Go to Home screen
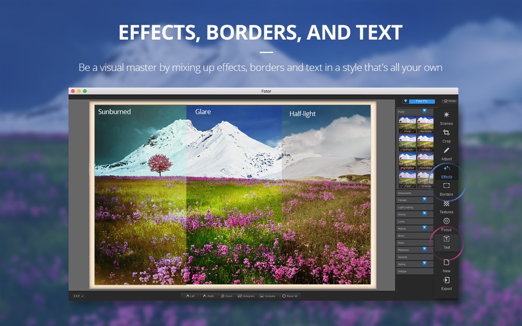The width and height of the screenshot is (522, 326). (450, 101)
